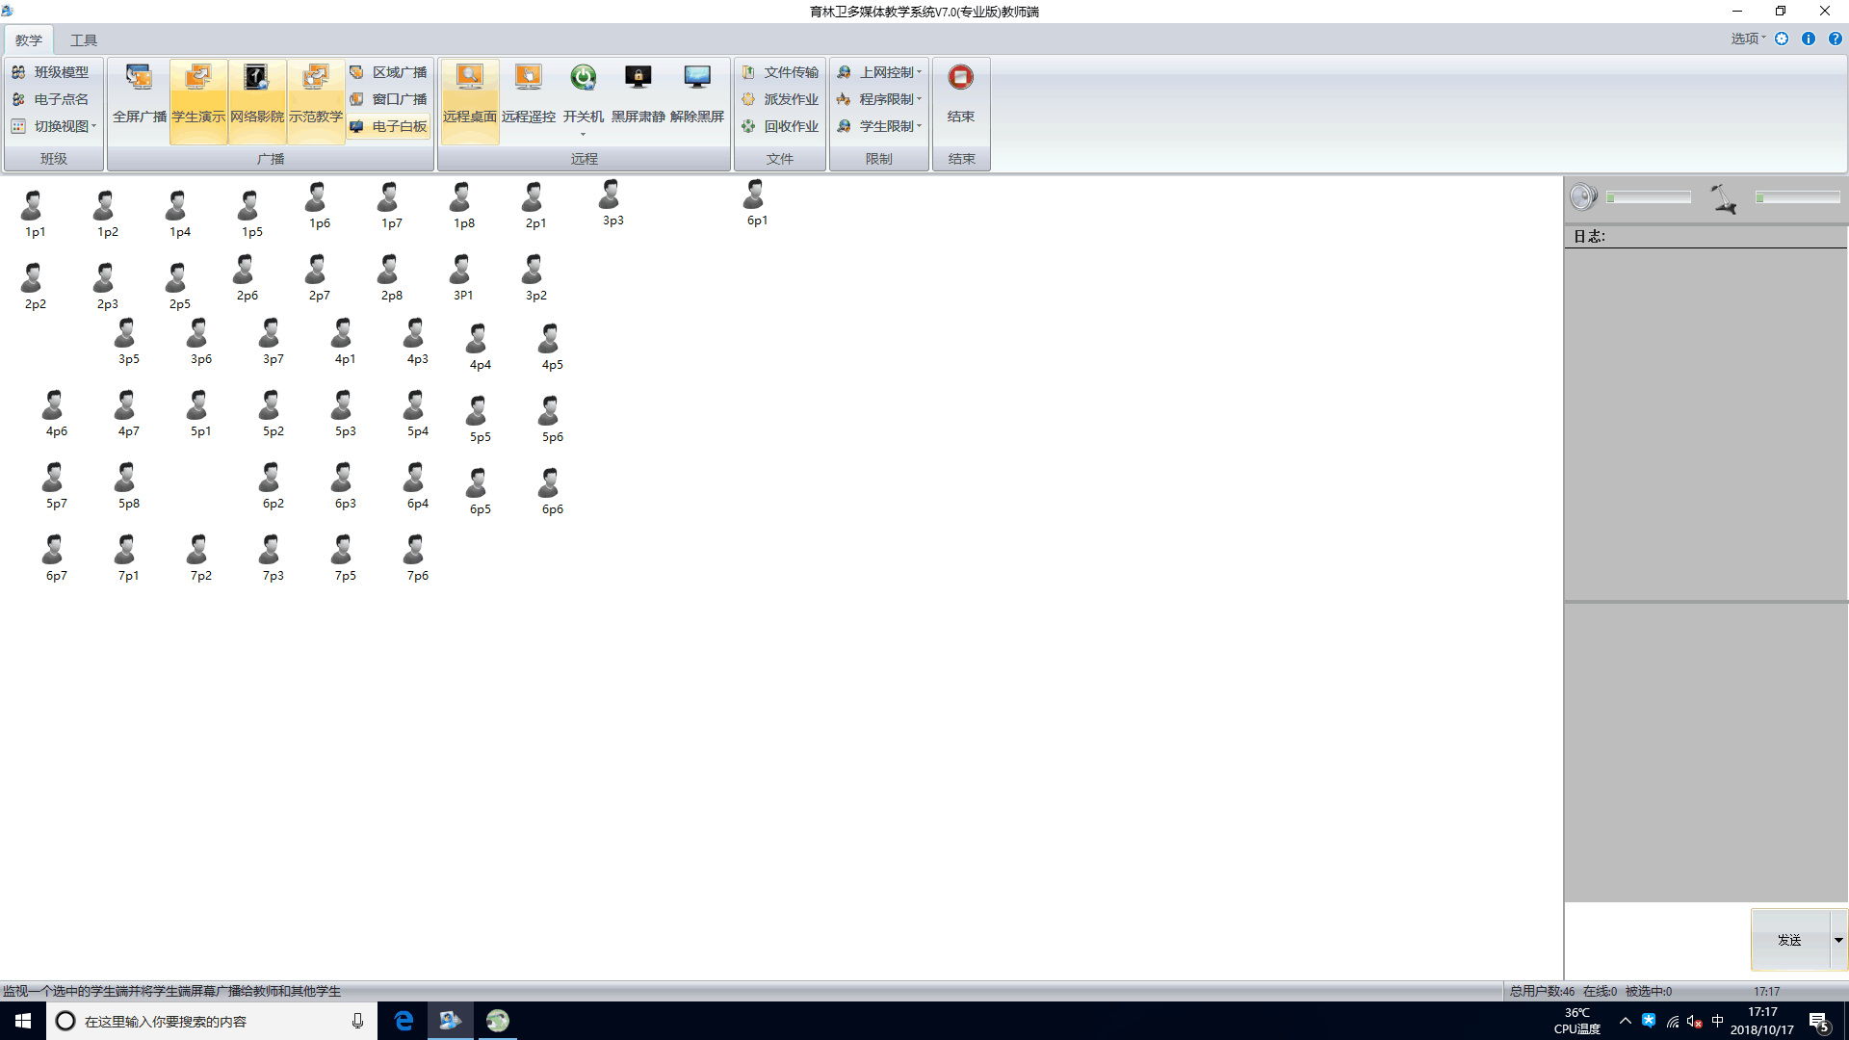Select student icon 7p1

[x=127, y=549]
